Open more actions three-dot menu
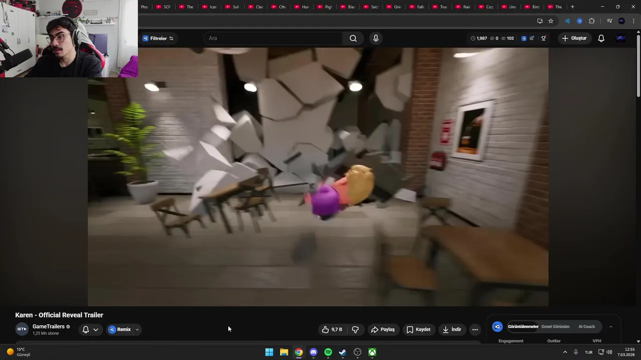Image resolution: width=641 pixels, height=360 pixels. [x=475, y=329]
